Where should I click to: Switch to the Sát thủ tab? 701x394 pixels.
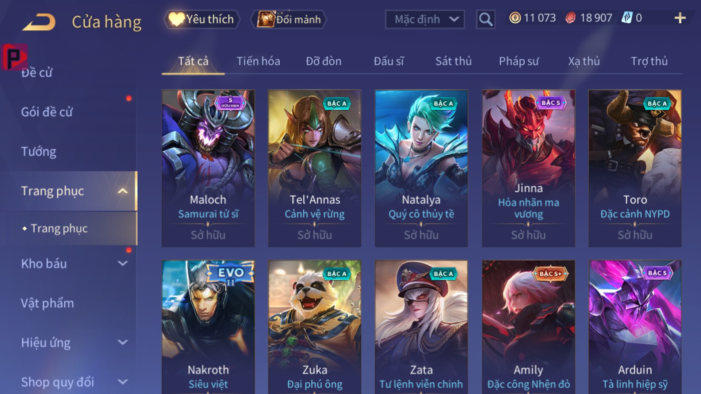pos(453,61)
